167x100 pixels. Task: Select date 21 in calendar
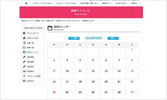pos(119,81)
